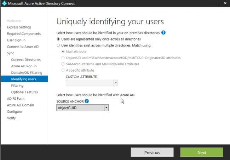This screenshot has width=230, height=160.
Task: Click the Azure AD Connect logo icon
Action: 4,3
